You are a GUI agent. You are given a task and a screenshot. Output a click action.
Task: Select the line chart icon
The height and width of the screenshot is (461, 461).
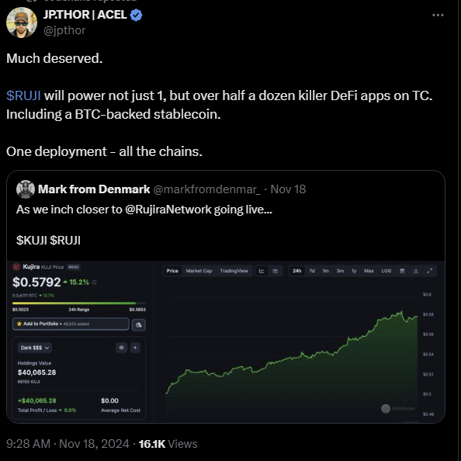tap(262, 271)
